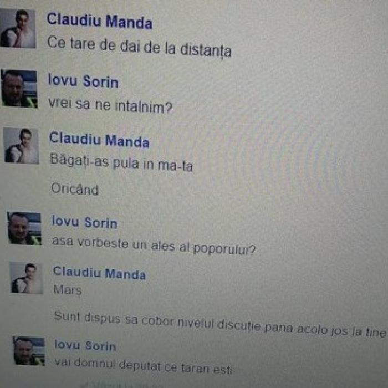Open Claudiu Manda's avatar beside the 'Băgați-as' message
Viewport: 388px width, 388px height.
click(x=22, y=145)
